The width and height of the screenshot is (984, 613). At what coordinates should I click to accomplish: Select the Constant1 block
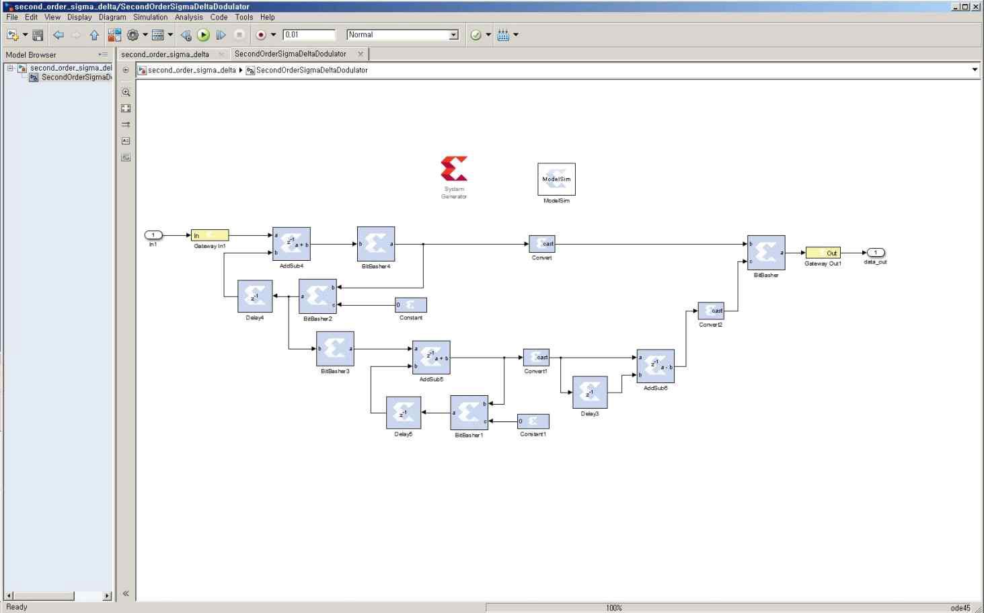pyautogui.click(x=533, y=421)
